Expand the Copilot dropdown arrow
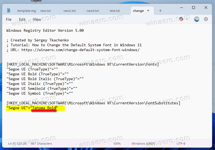The height and width of the screenshot is (150, 215). coord(187,19)
